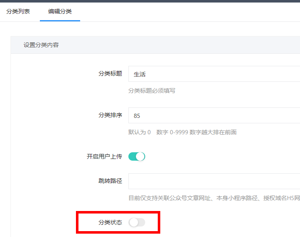Click the 开启用户上传 label
This screenshot has height=237, width=300.
[104, 156]
